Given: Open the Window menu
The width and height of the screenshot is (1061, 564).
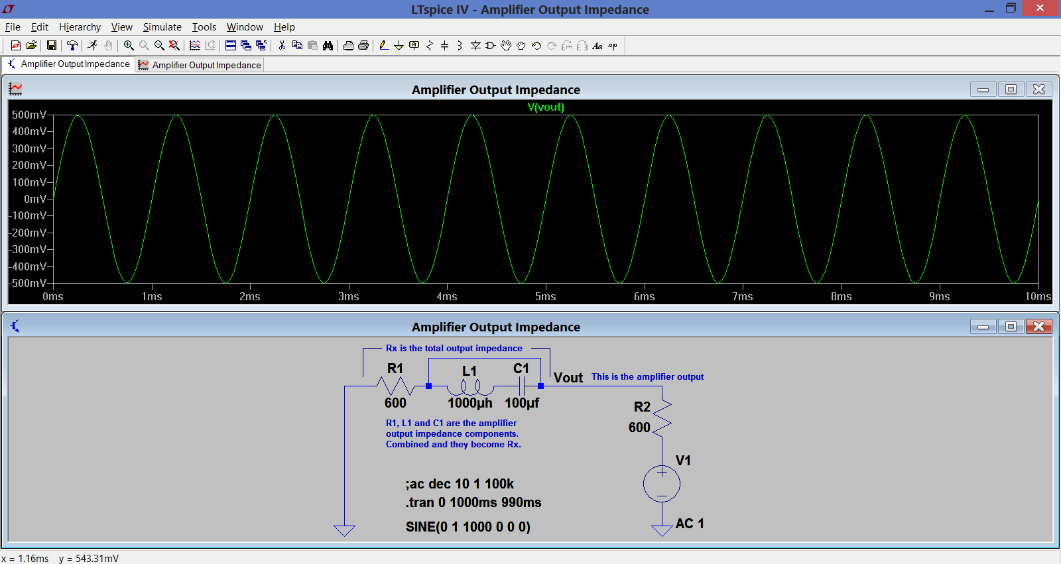Looking at the screenshot, I should pyautogui.click(x=245, y=27).
